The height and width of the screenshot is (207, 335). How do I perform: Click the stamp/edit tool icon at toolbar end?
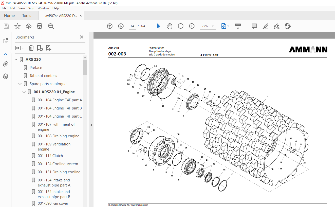288,26
